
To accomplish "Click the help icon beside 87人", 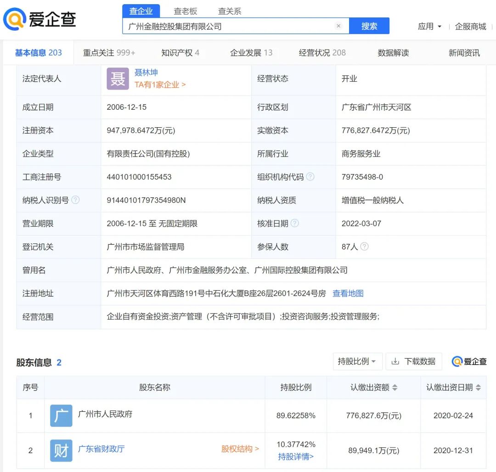I will pyautogui.click(x=365, y=247).
